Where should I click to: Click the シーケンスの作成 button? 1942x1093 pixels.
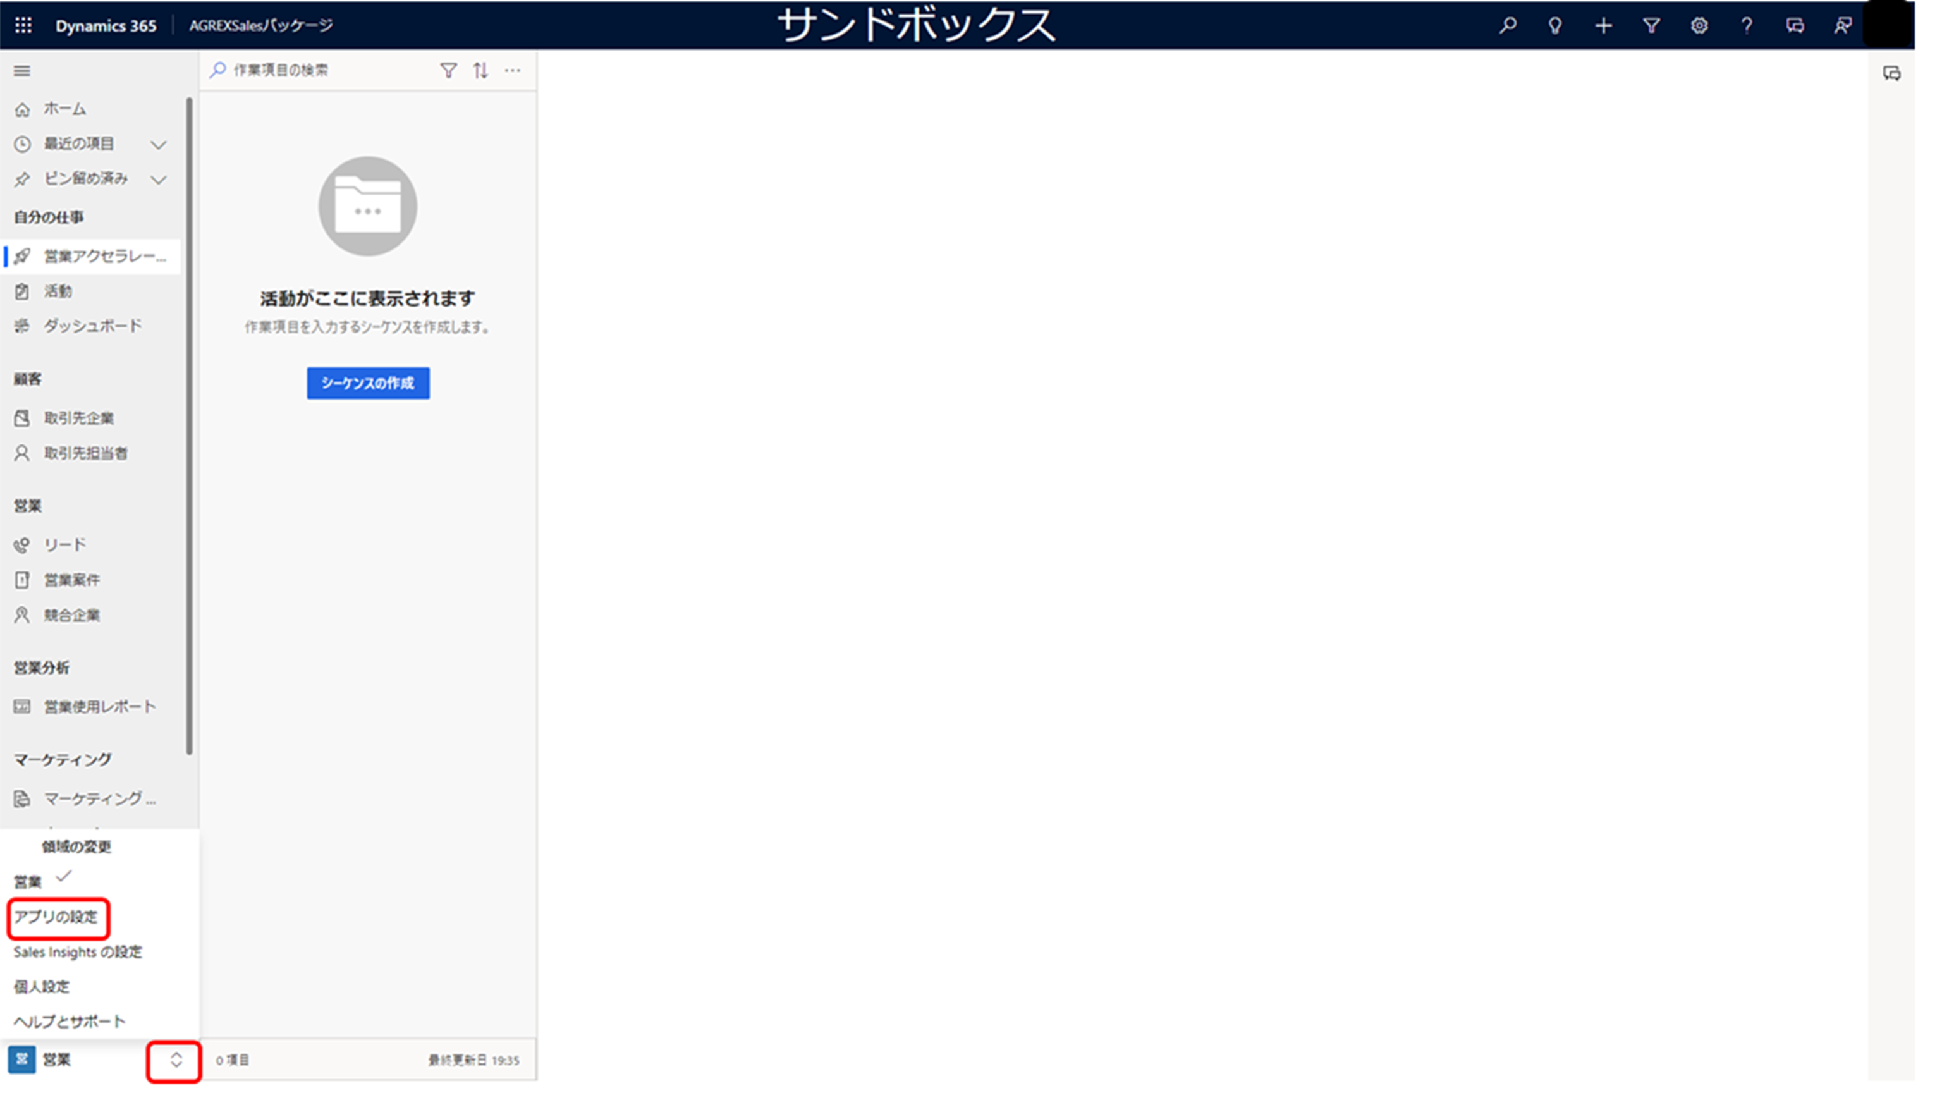[x=368, y=383]
